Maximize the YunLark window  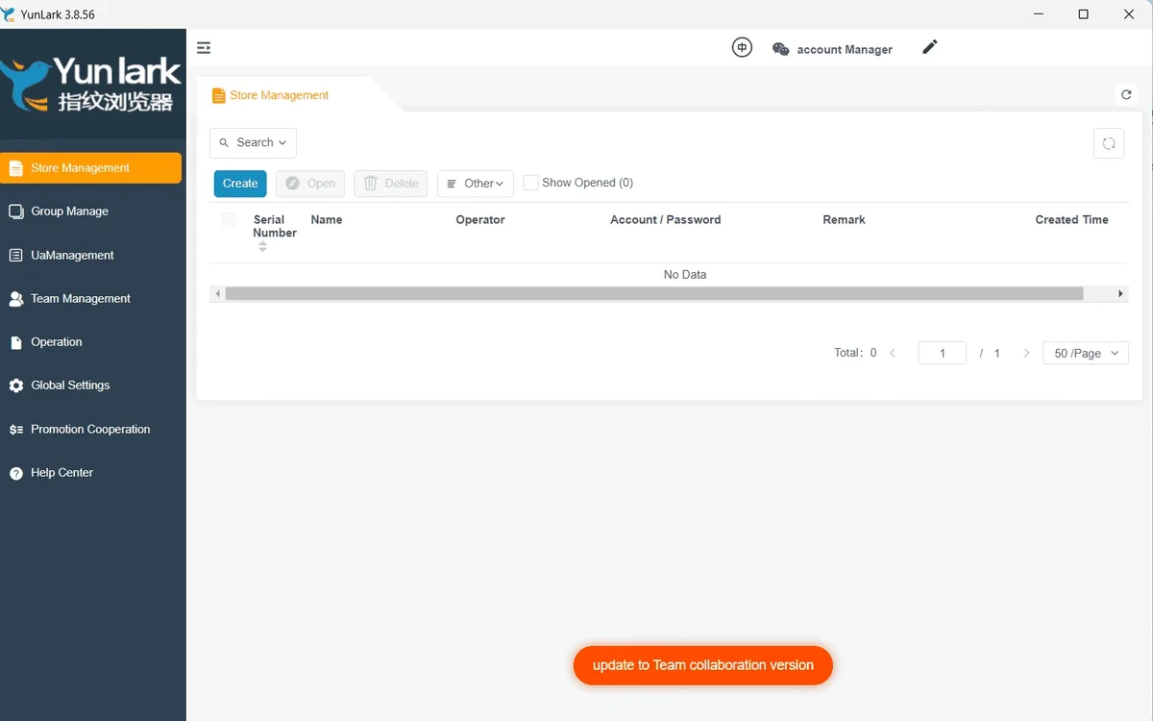[1084, 14]
